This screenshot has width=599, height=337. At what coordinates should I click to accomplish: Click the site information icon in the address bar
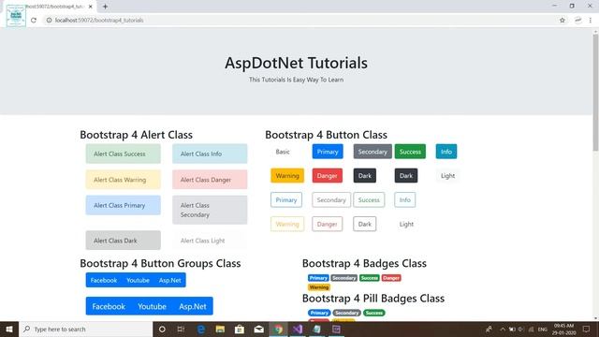tap(49, 21)
